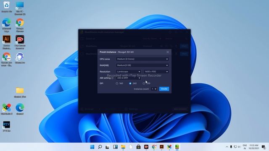Select the 320 DPI radio button
This screenshot has height=151, width=269.
(x=144, y=83)
